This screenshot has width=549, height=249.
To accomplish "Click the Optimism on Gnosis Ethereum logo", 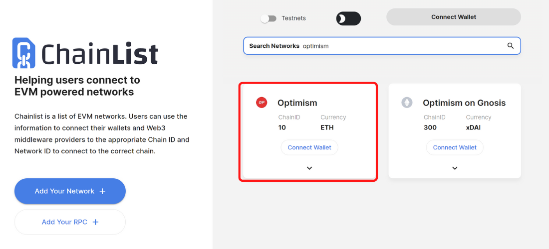I will tap(407, 103).
